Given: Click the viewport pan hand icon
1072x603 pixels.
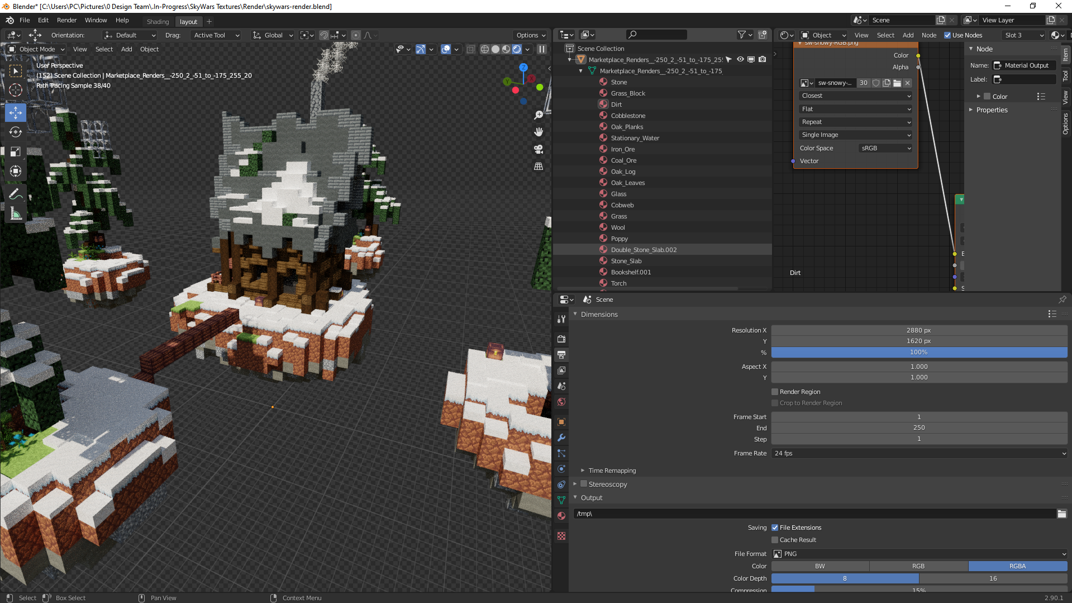Looking at the screenshot, I should click(539, 132).
